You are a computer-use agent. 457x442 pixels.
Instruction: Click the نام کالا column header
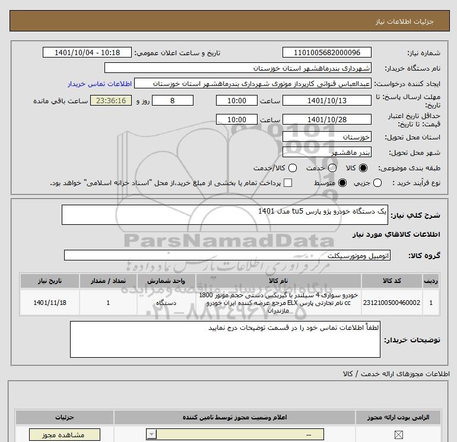pos(278,281)
